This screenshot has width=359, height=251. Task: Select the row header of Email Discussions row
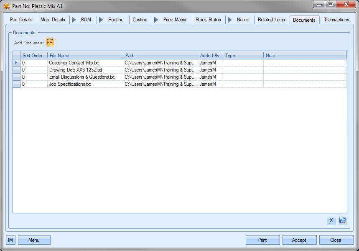pos(16,77)
